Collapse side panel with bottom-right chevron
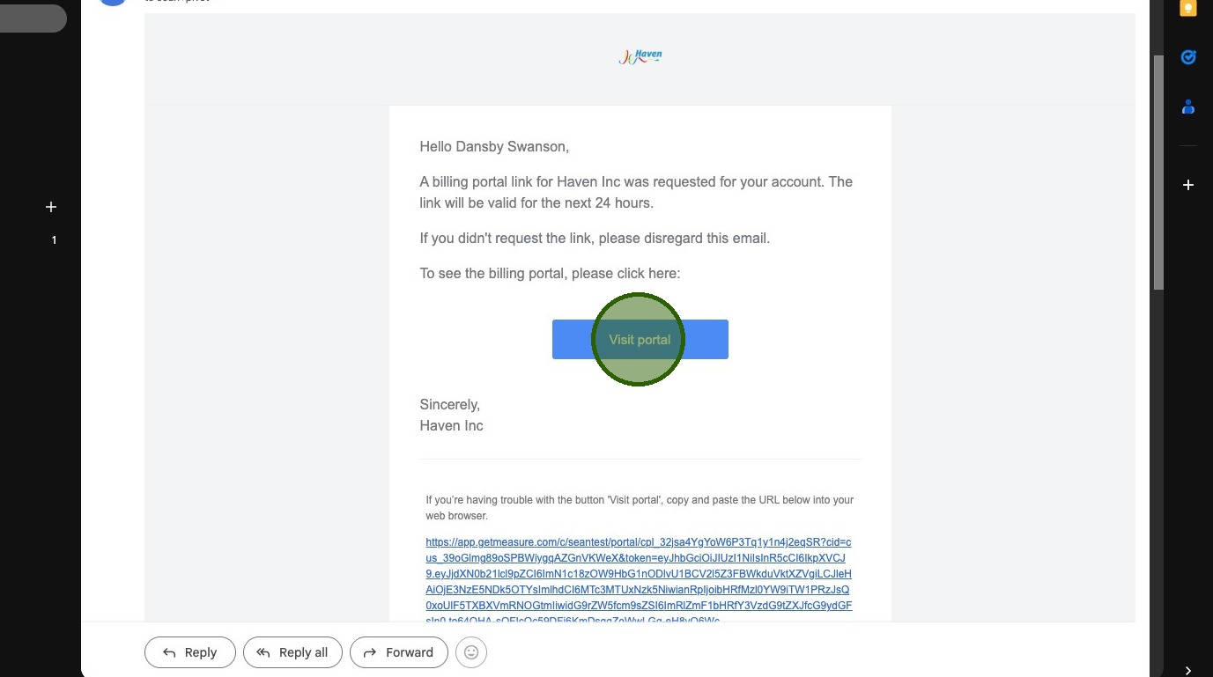 click(1188, 670)
